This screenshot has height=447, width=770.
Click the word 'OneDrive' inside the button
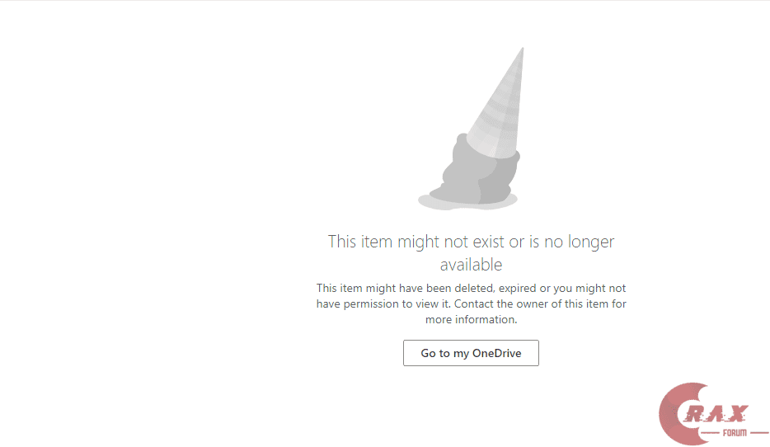(496, 353)
